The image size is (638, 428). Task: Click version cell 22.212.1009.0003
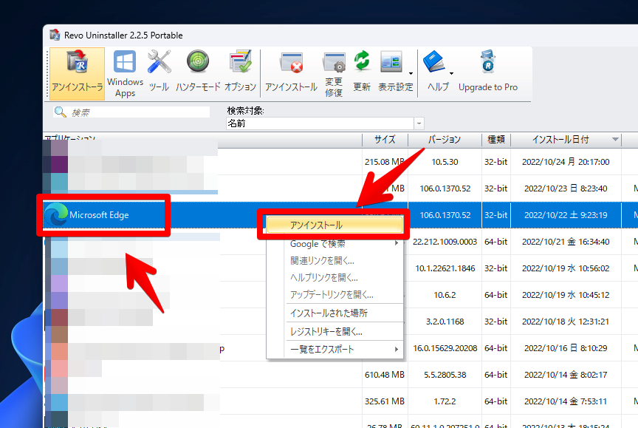pyautogui.click(x=445, y=242)
